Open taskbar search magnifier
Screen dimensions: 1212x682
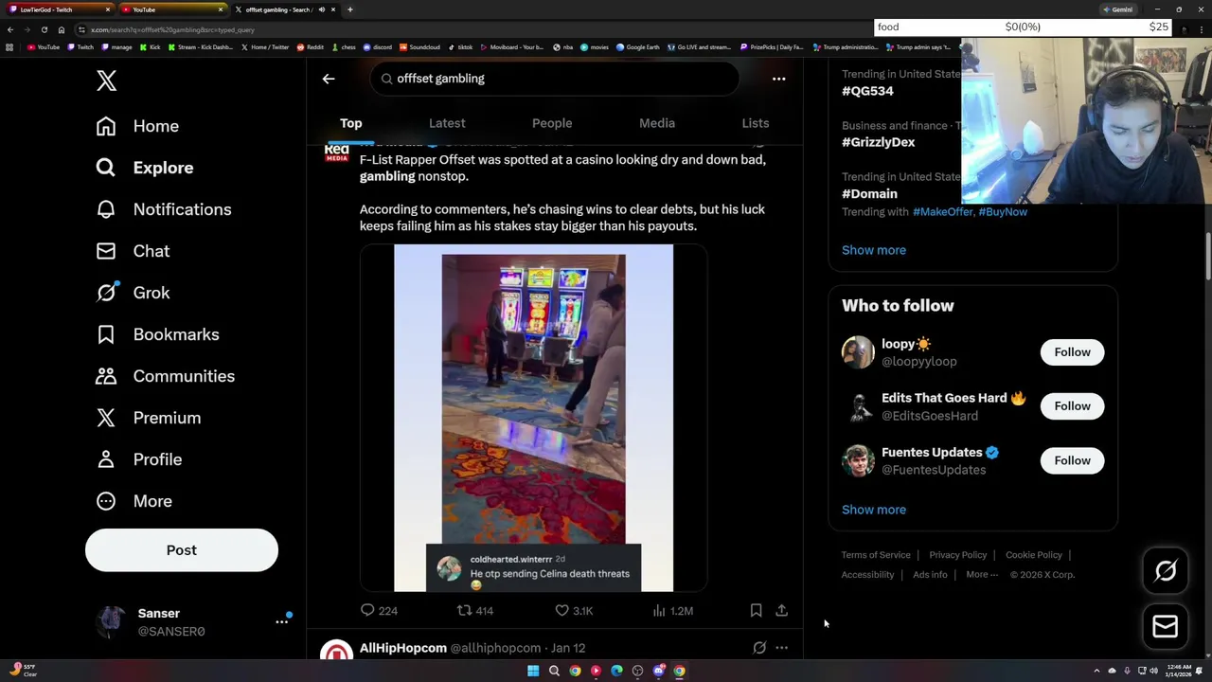[554, 671]
